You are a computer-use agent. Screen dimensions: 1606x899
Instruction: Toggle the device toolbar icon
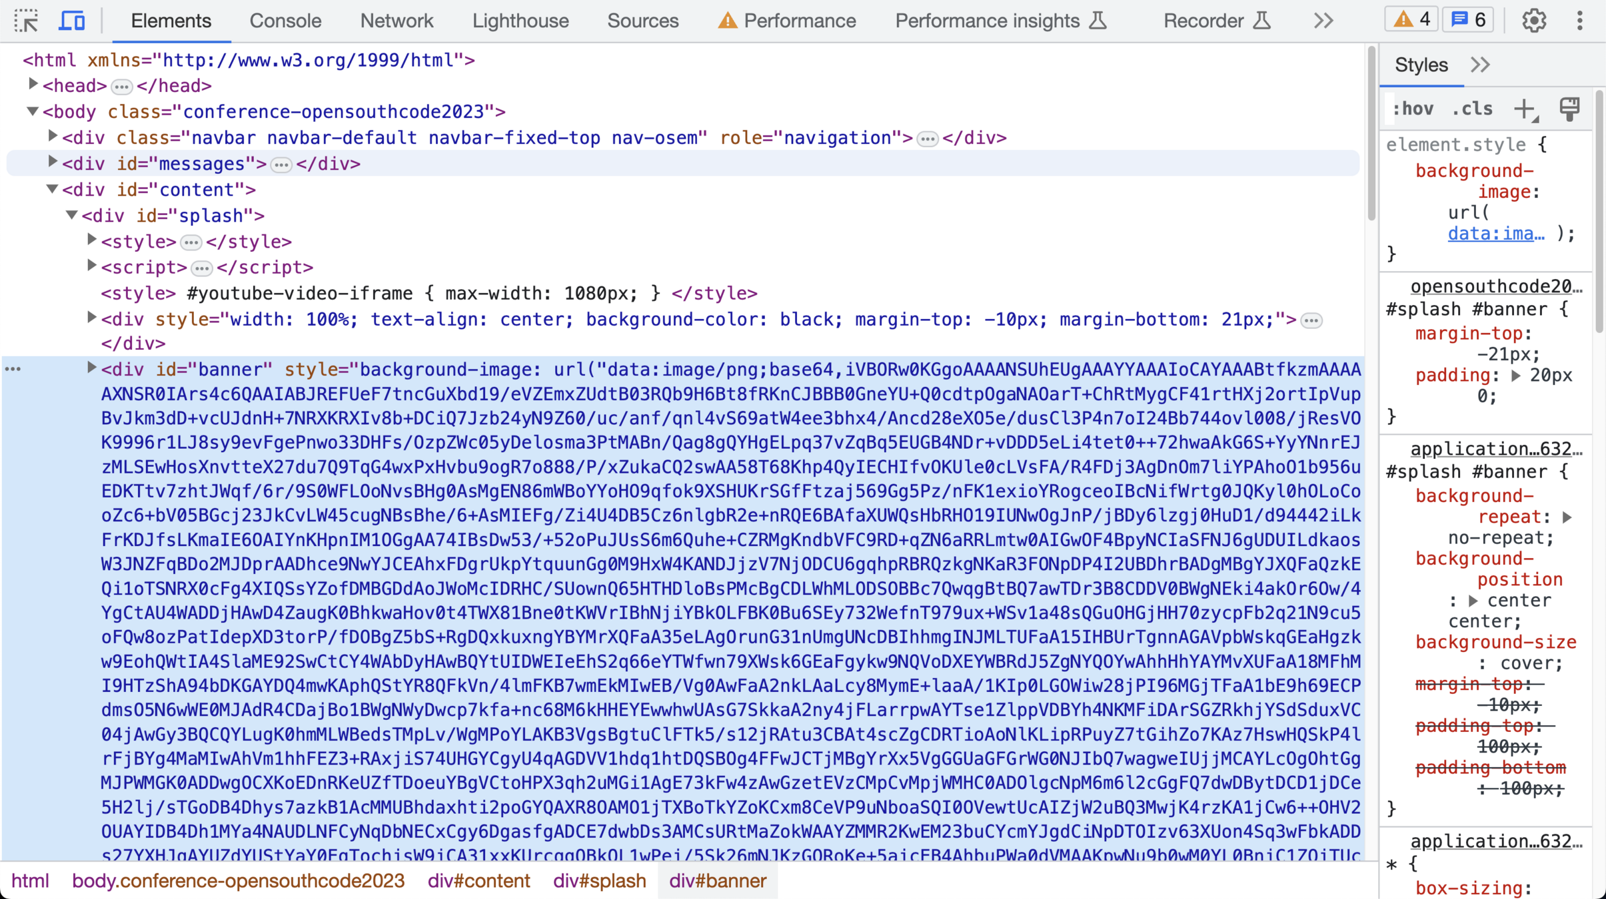(72, 21)
